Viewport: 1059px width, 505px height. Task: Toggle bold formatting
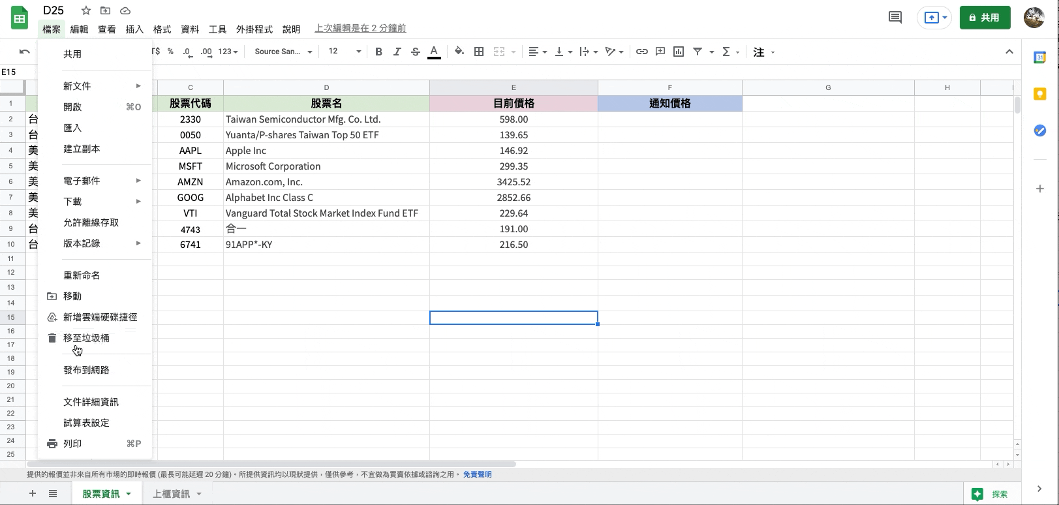tap(378, 52)
